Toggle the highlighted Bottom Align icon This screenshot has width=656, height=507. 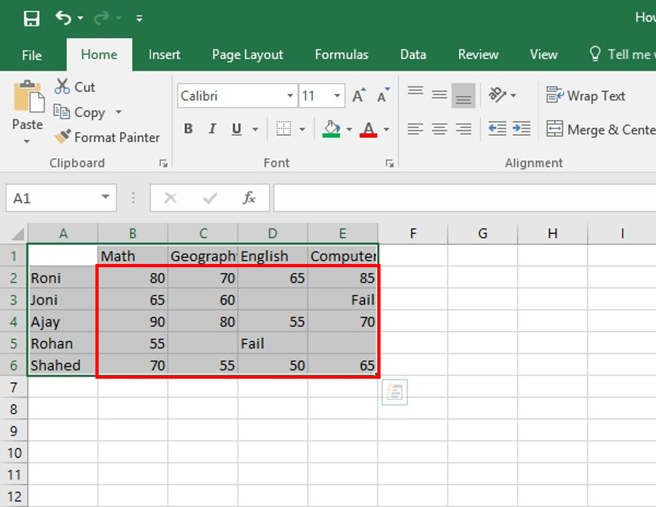(x=464, y=95)
